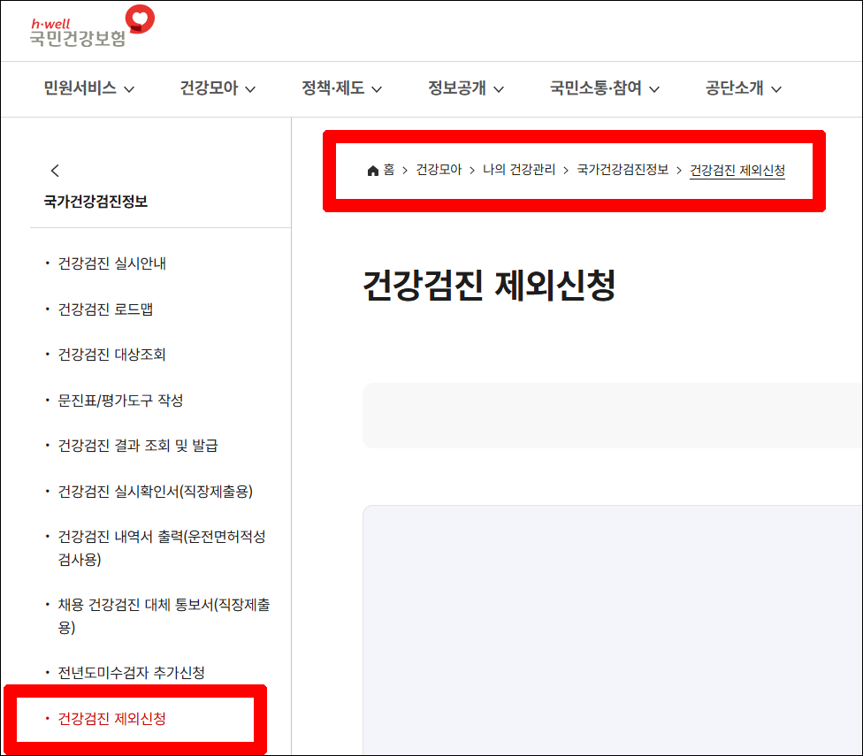
Task: Open 문진표/평가도구 작성 in sidebar
Action: tap(120, 400)
